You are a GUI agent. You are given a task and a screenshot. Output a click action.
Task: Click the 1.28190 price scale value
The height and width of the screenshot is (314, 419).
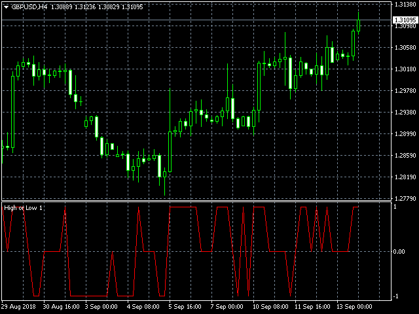coord(405,177)
